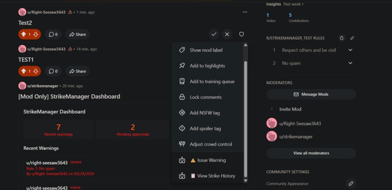Click the Message Mods button
392x190 pixels.
pos(311,95)
